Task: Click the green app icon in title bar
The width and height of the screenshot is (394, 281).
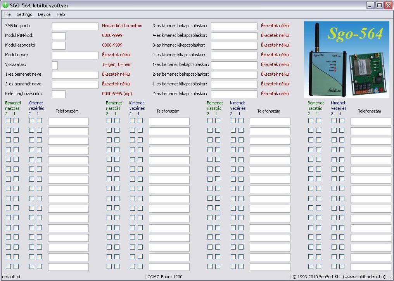Action: (5, 5)
